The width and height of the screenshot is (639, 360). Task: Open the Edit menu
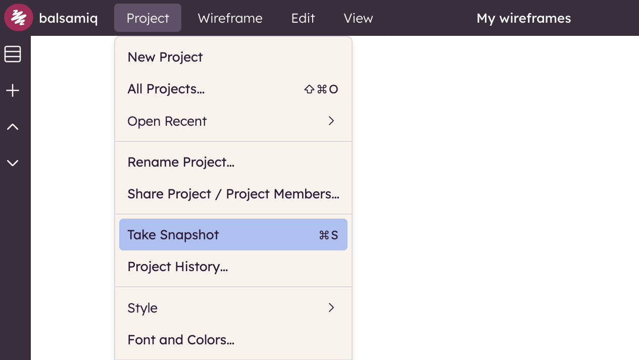(x=303, y=18)
